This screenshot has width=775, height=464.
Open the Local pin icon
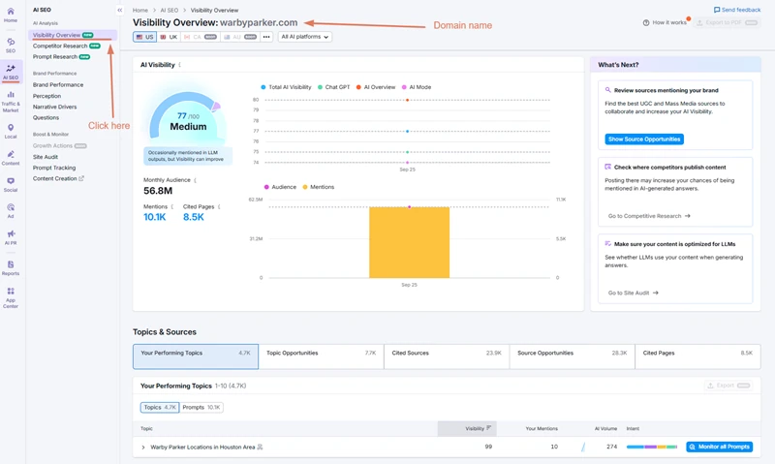[x=11, y=128]
